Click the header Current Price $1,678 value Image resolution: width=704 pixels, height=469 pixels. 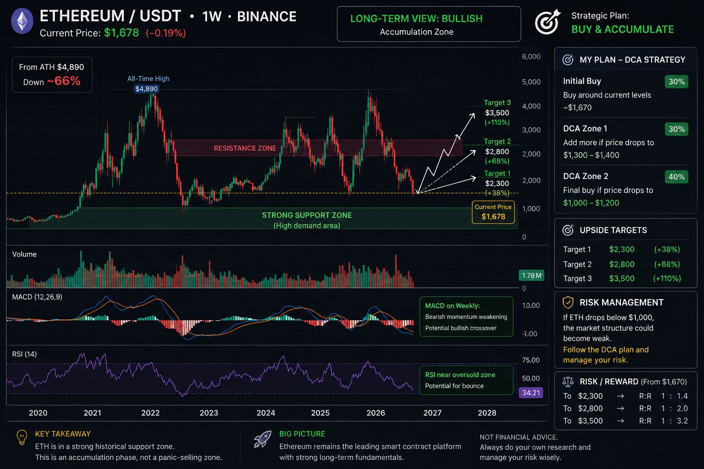click(121, 33)
